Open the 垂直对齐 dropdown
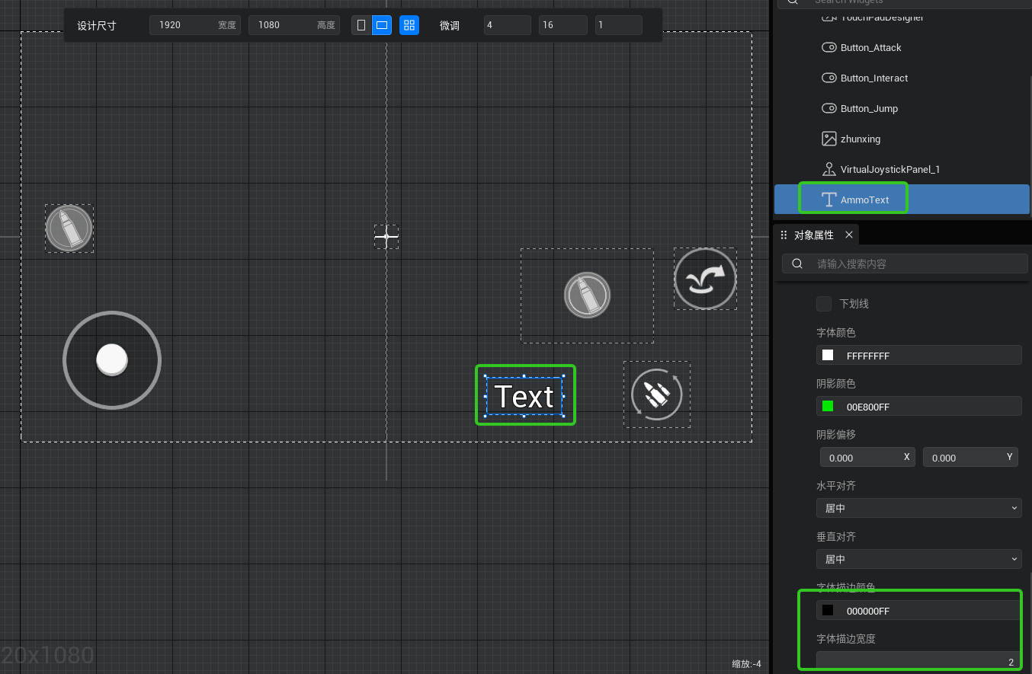1032x674 pixels. pyautogui.click(x=918, y=559)
